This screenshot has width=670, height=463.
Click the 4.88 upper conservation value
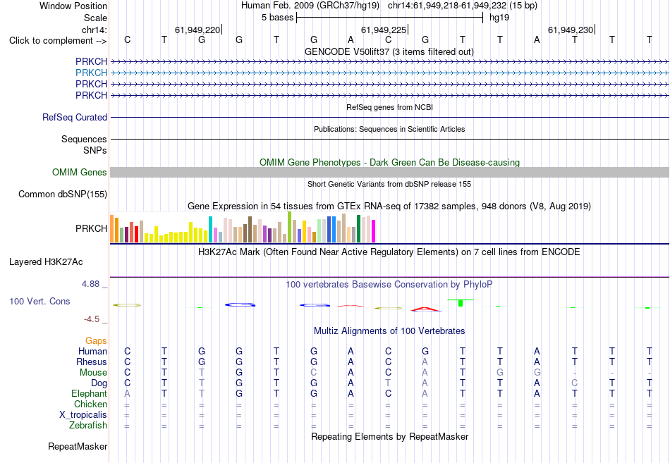[90, 283]
